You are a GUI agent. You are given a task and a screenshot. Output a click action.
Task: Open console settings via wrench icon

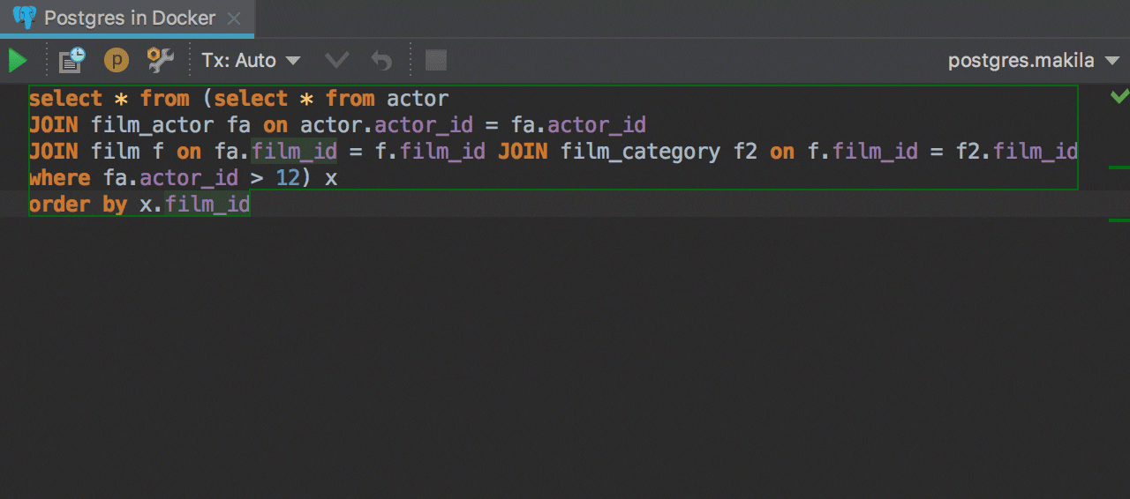[x=160, y=61]
